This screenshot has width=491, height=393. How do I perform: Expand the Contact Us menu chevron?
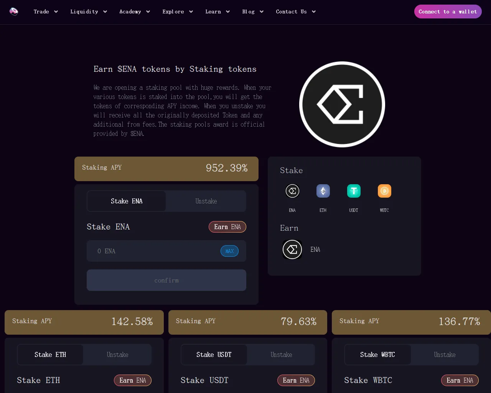[x=314, y=12]
